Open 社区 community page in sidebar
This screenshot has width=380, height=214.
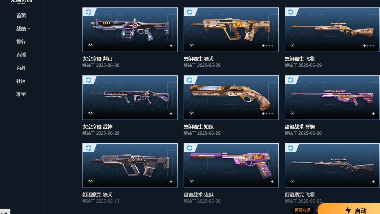(x=21, y=81)
